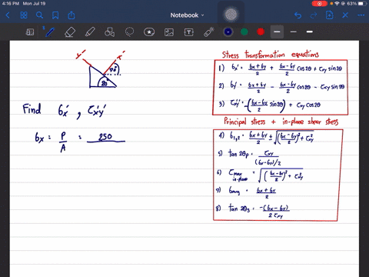Select the Pen tool
The width and height of the screenshot is (369, 277).
pyautogui.click(x=49, y=32)
